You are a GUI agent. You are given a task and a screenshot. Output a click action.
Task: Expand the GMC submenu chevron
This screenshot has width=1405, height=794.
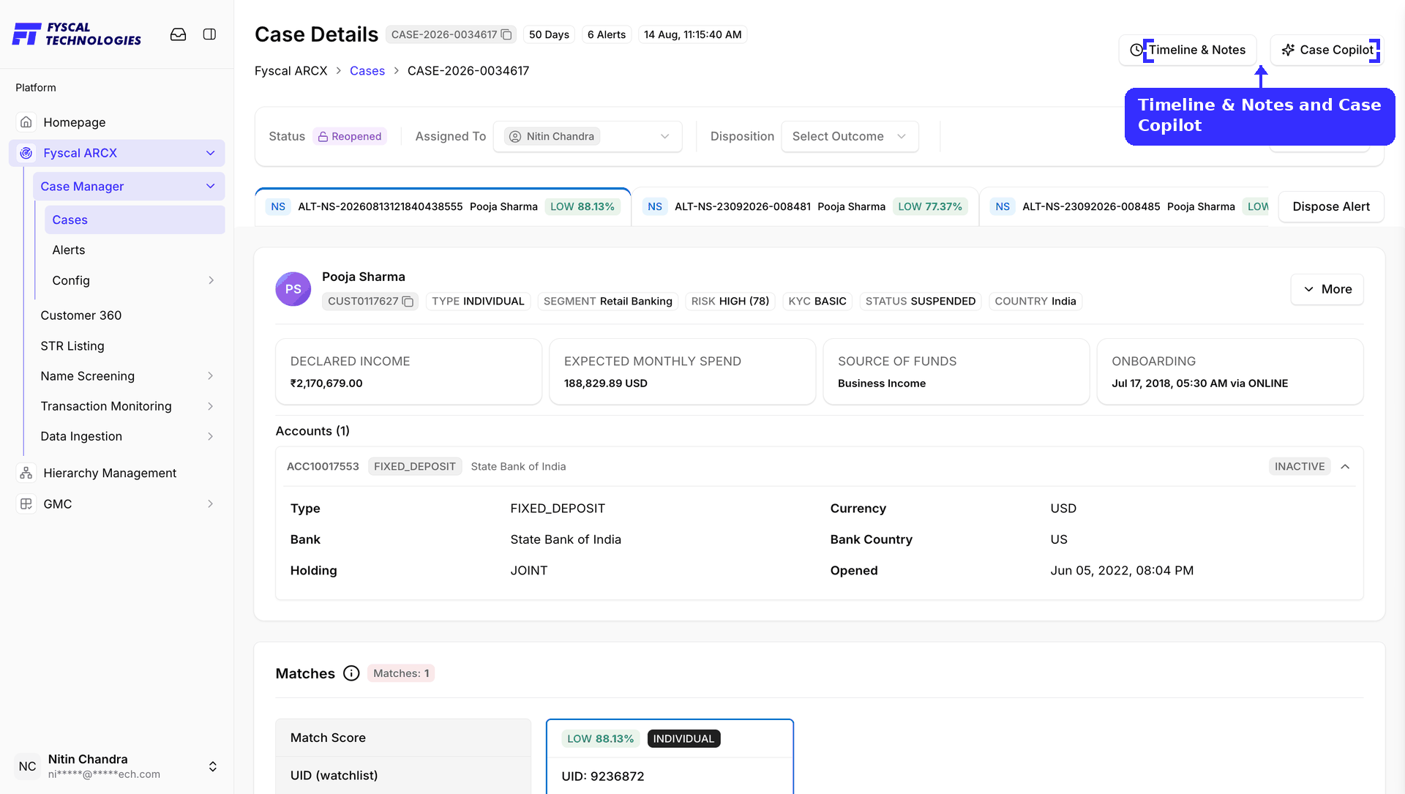[211, 503]
